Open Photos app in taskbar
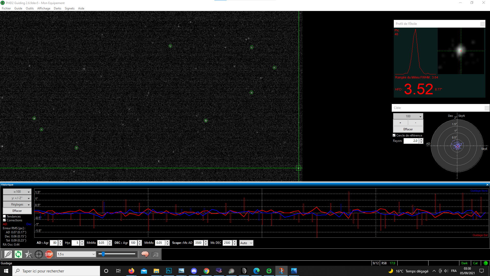Screen dimensions: 490x276 click(x=294, y=271)
